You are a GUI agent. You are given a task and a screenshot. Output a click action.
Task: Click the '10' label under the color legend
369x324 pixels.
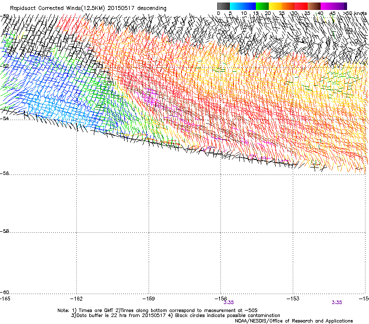click(244, 13)
